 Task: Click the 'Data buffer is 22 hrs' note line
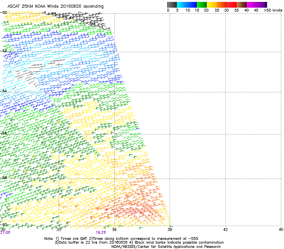click(x=139, y=242)
